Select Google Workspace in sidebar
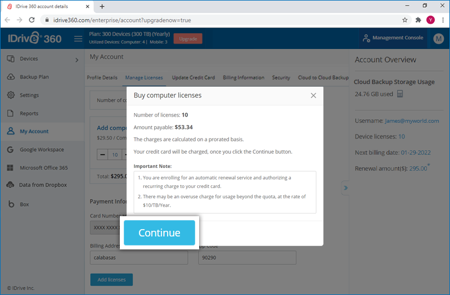Screen dimensions: 450x295 (42, 150)
